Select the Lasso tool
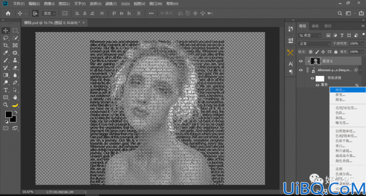 pyautogui.click(x=6, y=38)
